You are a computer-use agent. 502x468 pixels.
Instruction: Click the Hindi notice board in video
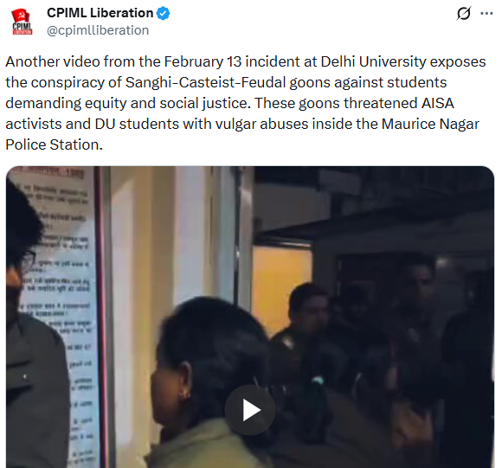(x=58, y=317)
